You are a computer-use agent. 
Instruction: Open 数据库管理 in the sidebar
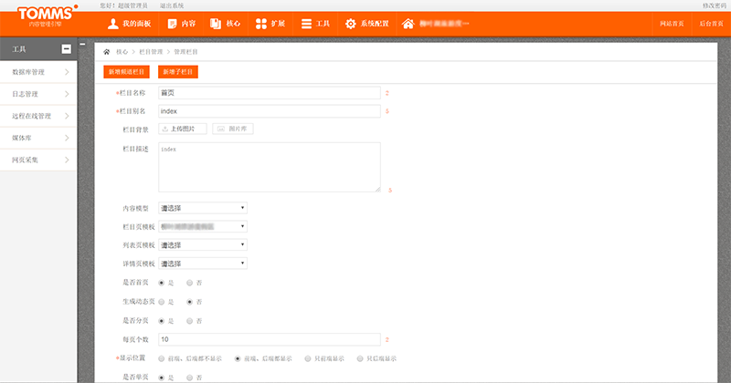click(x=37, y=71)
